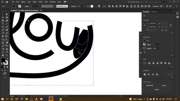Reset to default fill and stroke
The height and width of the screenshot is (101, 180).
2,64
